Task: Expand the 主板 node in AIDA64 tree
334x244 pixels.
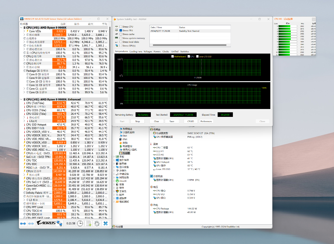Action: [x=114, y=157]
